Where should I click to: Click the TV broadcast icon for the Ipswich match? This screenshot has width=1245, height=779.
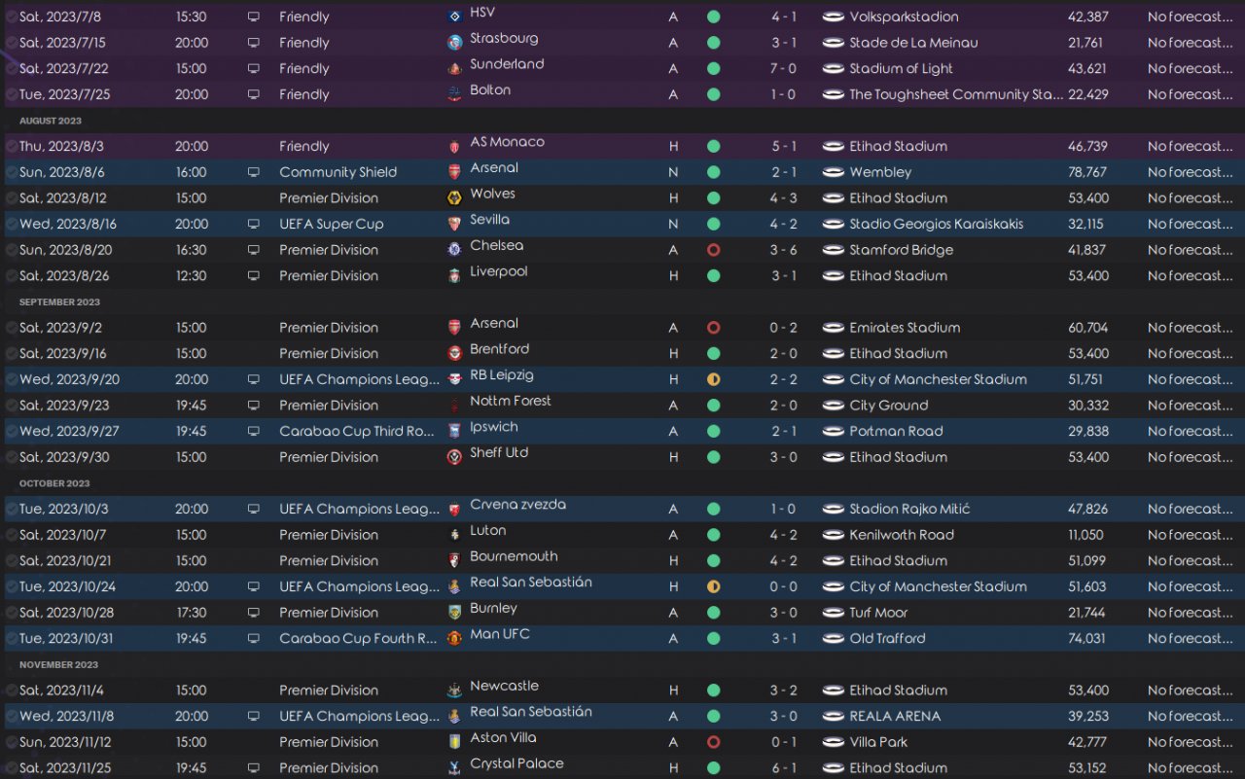(254, 431)
